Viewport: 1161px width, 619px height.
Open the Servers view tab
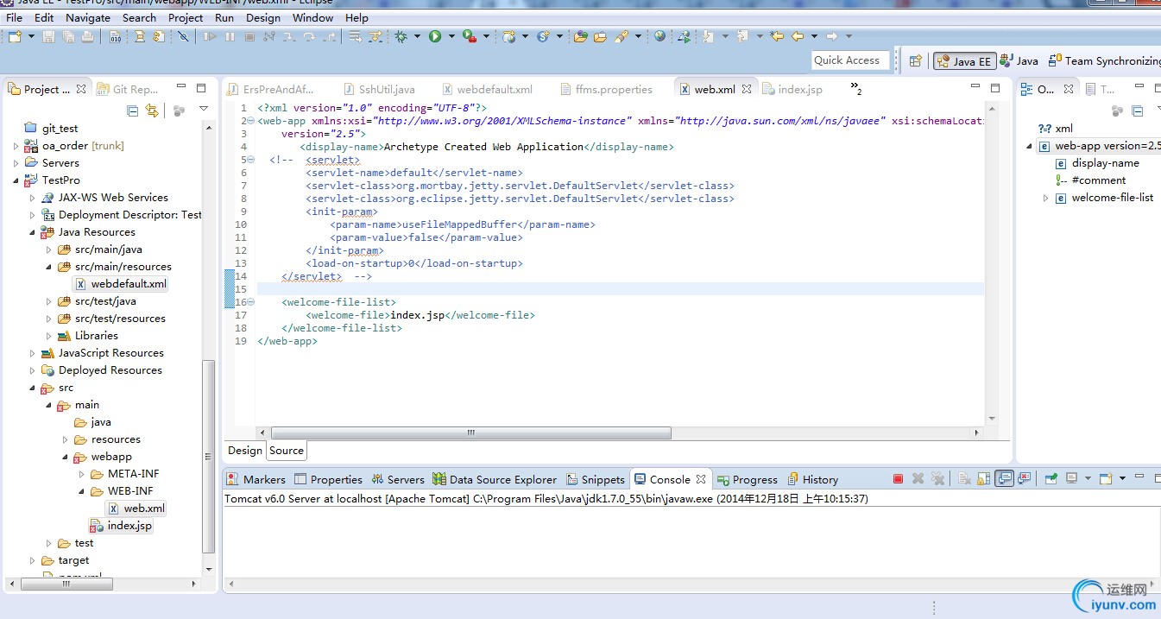(398, 479)
